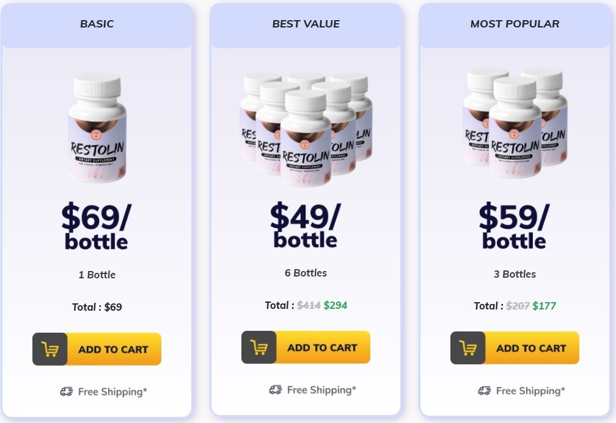Click the $69/bottle price text
This screenshot has width=616, height=423.
(97, 226)
